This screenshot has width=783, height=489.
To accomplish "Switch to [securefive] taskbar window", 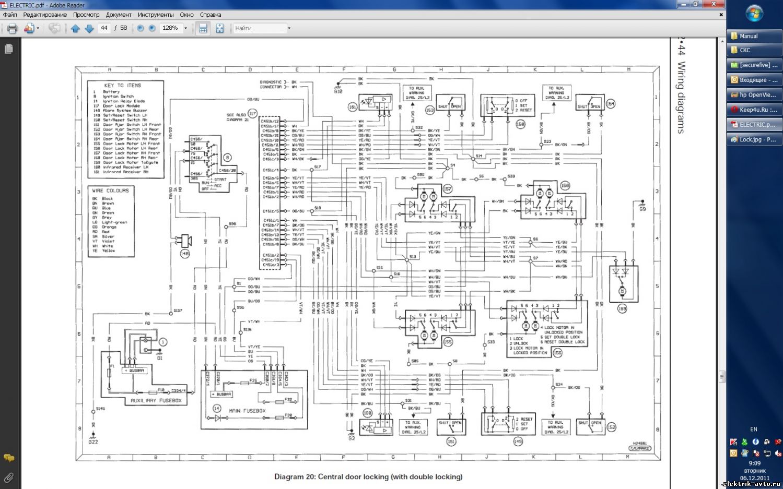I will coord(754,65).
